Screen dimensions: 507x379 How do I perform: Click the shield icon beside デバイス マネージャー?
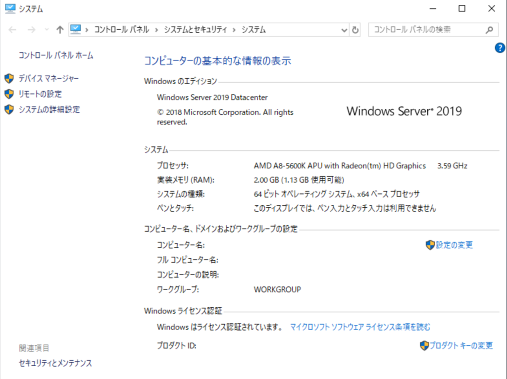point(9,78)
